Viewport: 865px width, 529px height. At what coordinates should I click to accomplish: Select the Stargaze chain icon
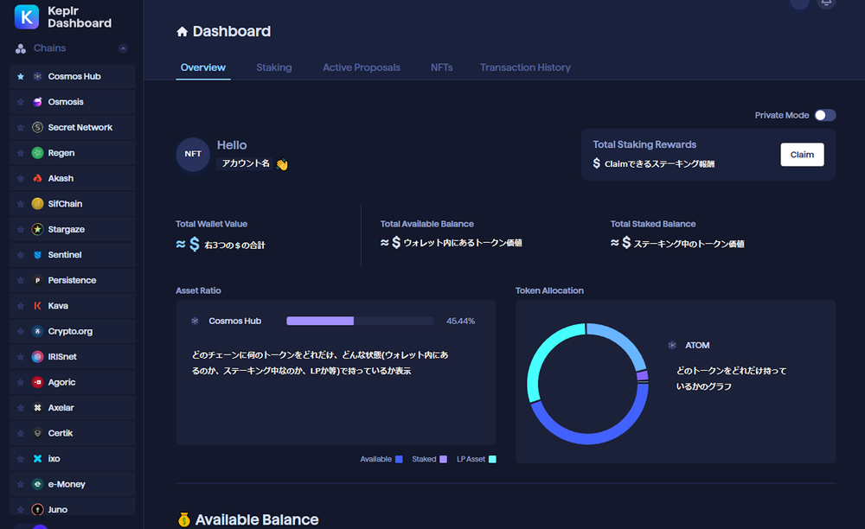click(37, 229)
